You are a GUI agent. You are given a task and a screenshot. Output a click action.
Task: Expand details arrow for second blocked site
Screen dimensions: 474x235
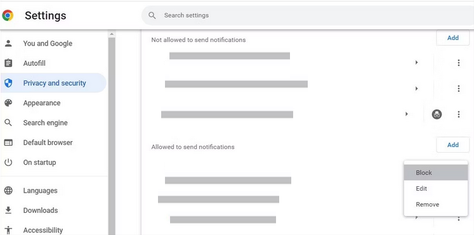[x=416, y=89]
